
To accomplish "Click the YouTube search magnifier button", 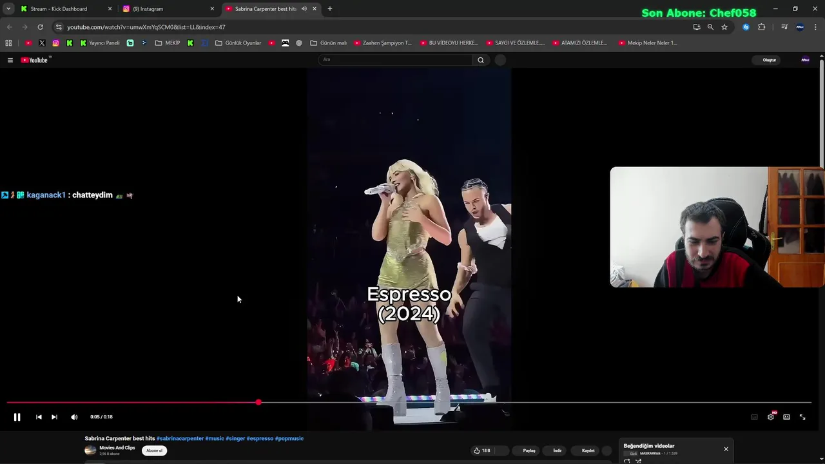I will pyautogui.click(x=481, y=60).
